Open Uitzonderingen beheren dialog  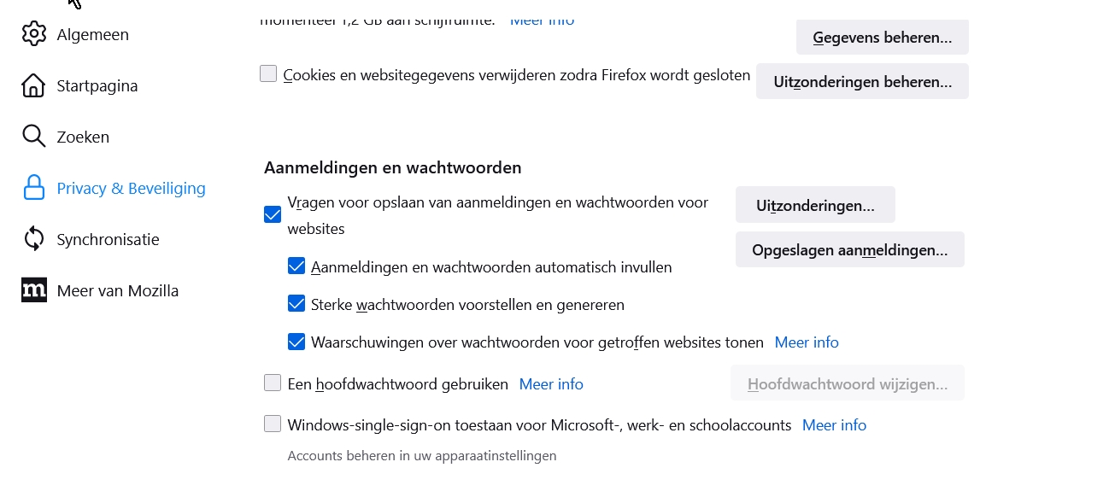861,81
